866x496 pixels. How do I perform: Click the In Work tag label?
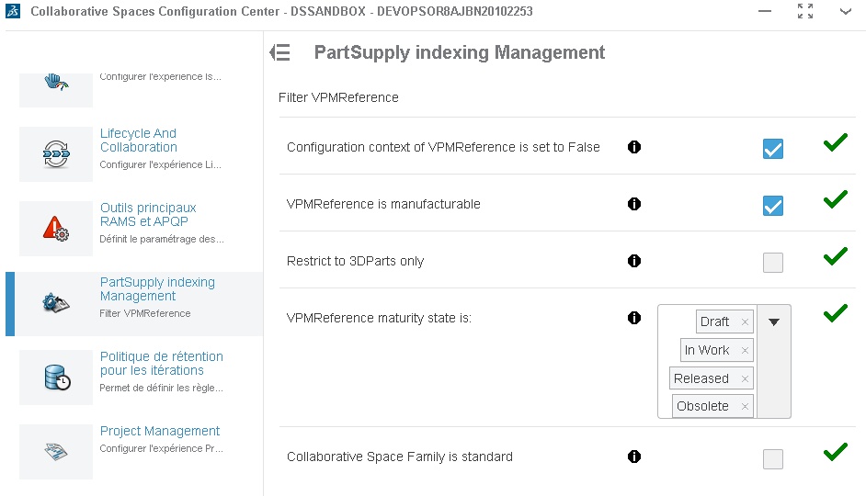[x=707, y=350]
